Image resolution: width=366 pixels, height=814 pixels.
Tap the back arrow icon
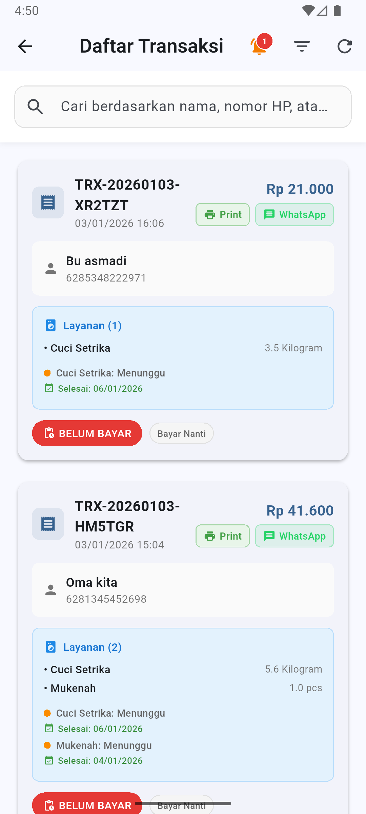(25, 46)
